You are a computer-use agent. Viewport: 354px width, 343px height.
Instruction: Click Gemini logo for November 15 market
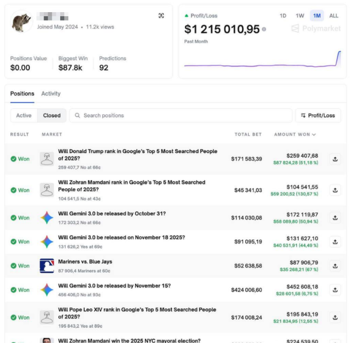tap(47, 290)
